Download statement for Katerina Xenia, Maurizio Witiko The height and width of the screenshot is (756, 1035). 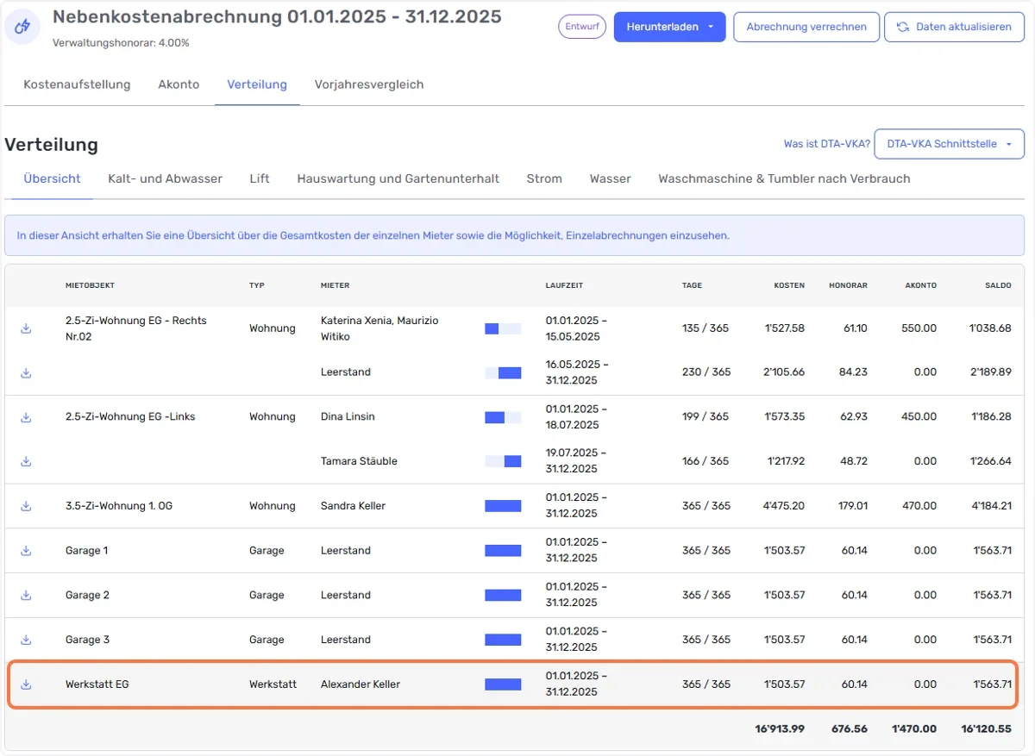(26, 328)
